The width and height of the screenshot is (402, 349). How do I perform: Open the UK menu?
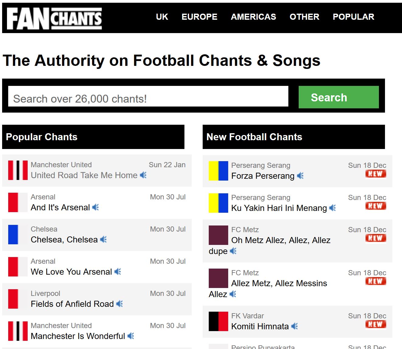pyautogui.click(x=162, y=17)
